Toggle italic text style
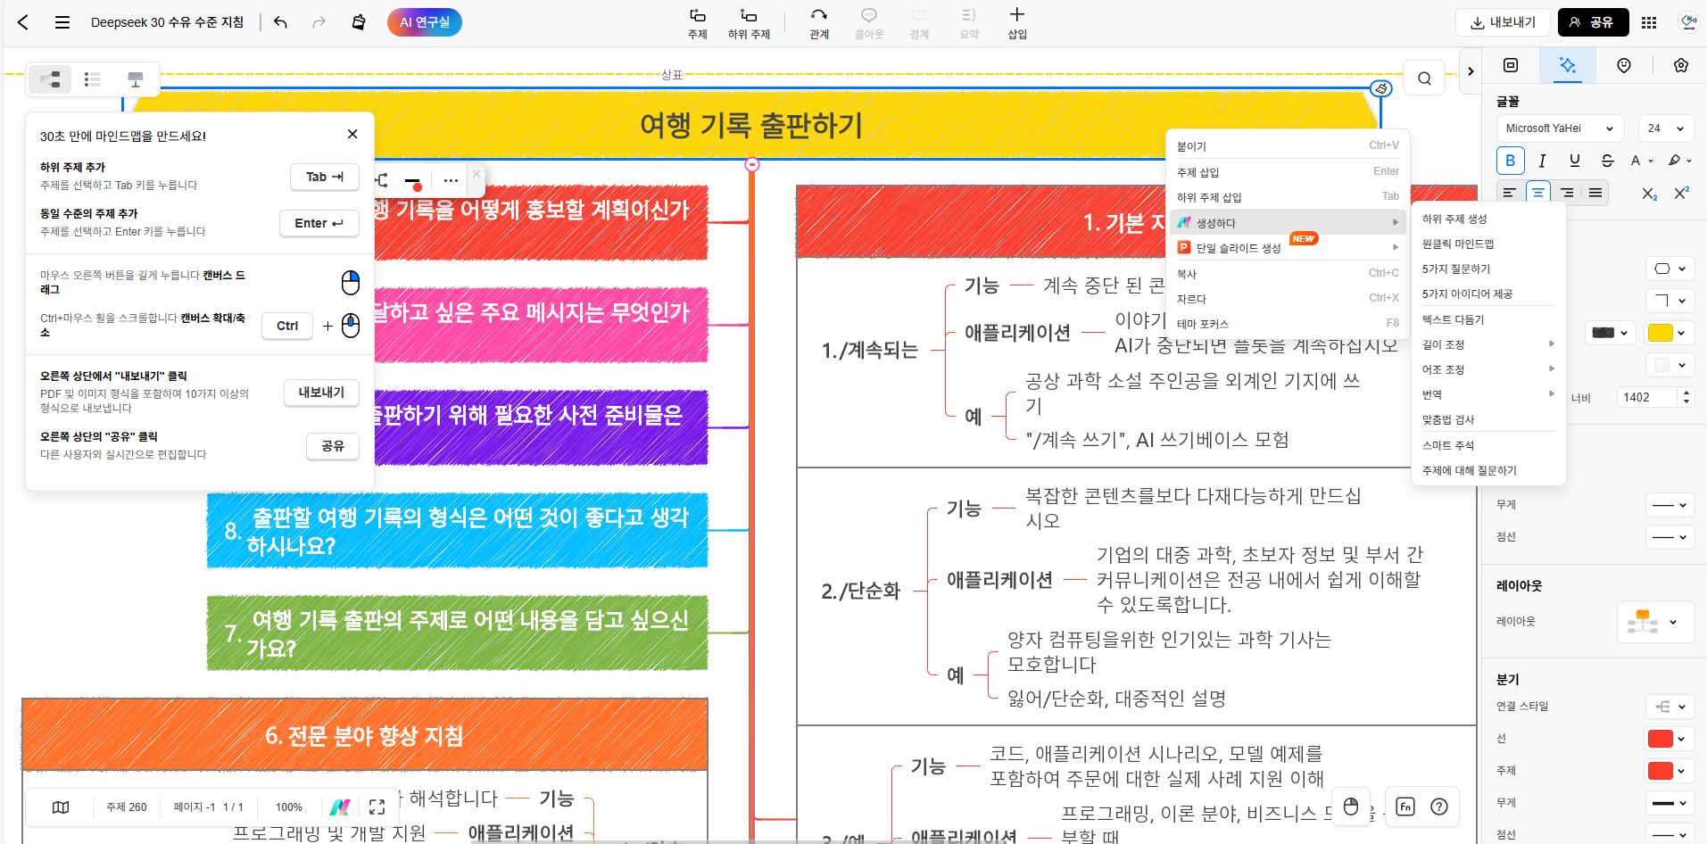This screenshot has width=1707, height=844. point(1542,161)
